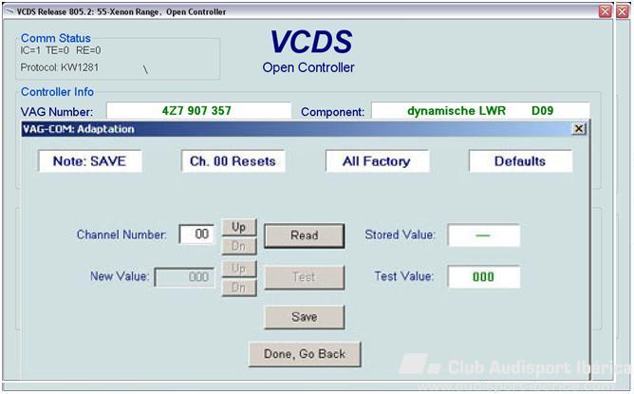The height and width of the screenshot is (394, 634).
Task: Click the Note: SAVE text box
Action: click(x=90, y=161)
